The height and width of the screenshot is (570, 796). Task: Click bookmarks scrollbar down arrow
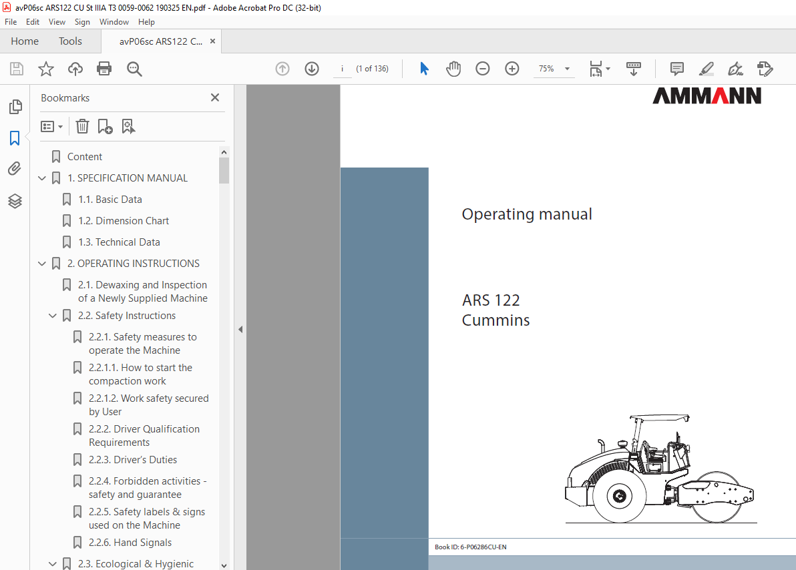(224, 565)
